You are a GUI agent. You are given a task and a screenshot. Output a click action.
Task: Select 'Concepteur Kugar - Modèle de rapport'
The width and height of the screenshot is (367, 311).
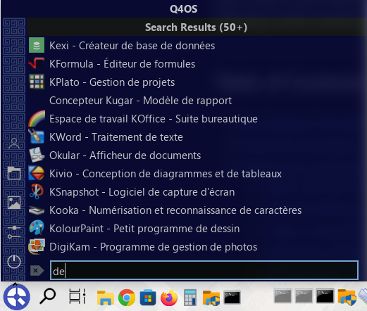pyautogui.click(x=140, y=101)
